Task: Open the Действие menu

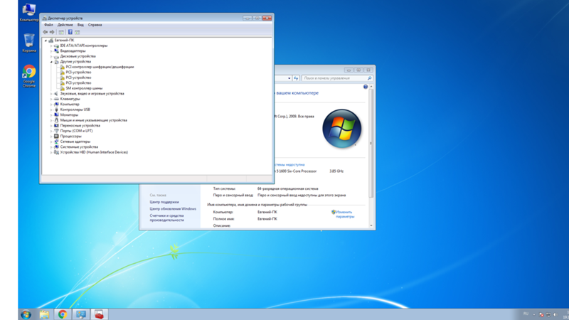Action: point(65,25)
